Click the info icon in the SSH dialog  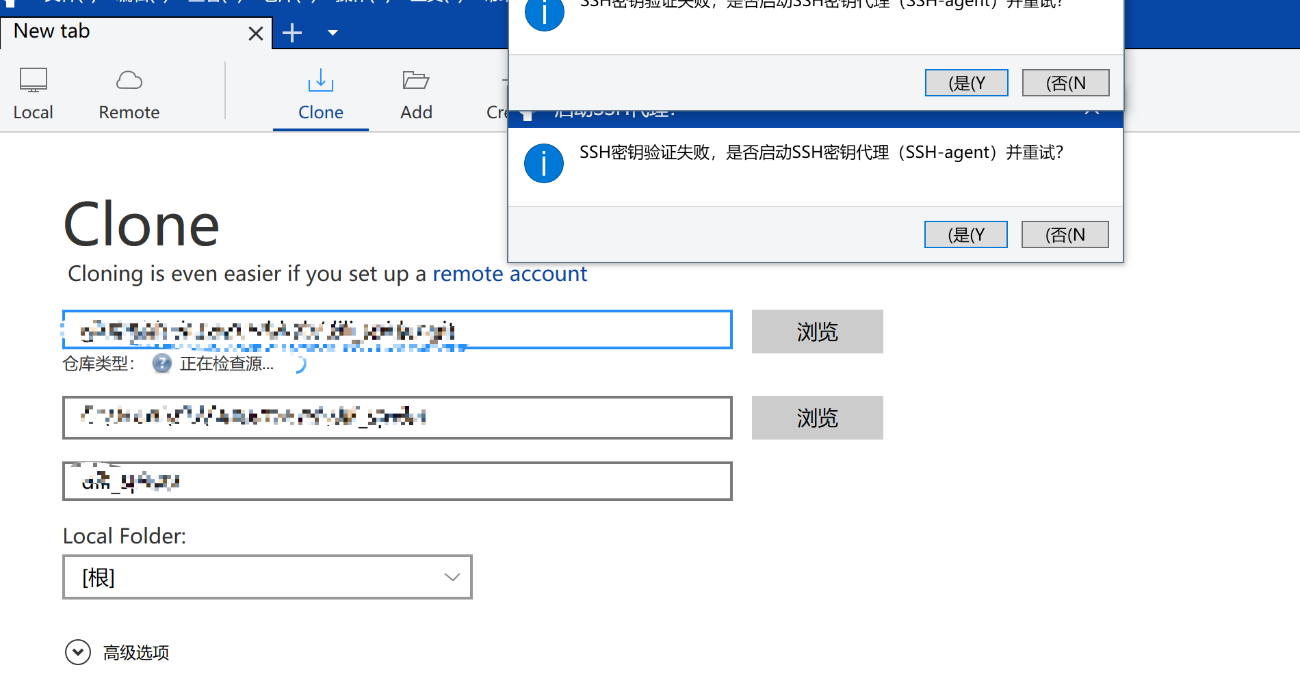click(543, 163)
